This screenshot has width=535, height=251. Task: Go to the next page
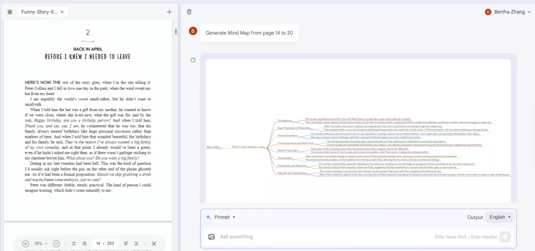point(125,244)
